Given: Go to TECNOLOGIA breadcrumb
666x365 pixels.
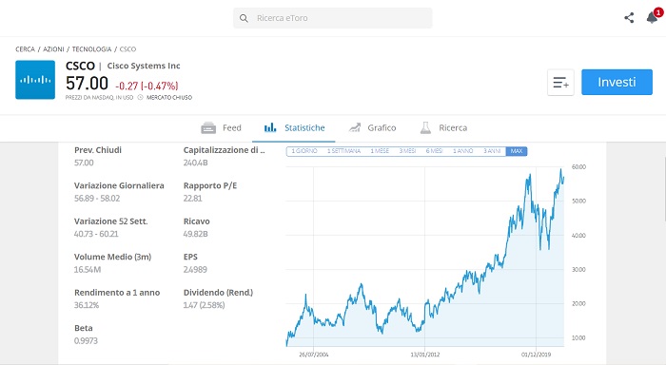Looking at the screenshot, I should 91,49.
